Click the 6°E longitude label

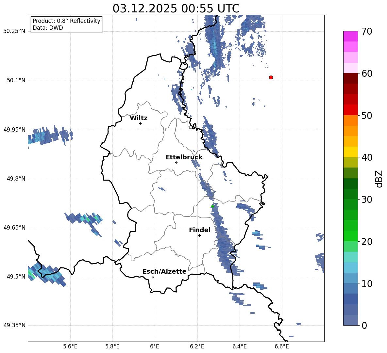(x=155, y=346)
